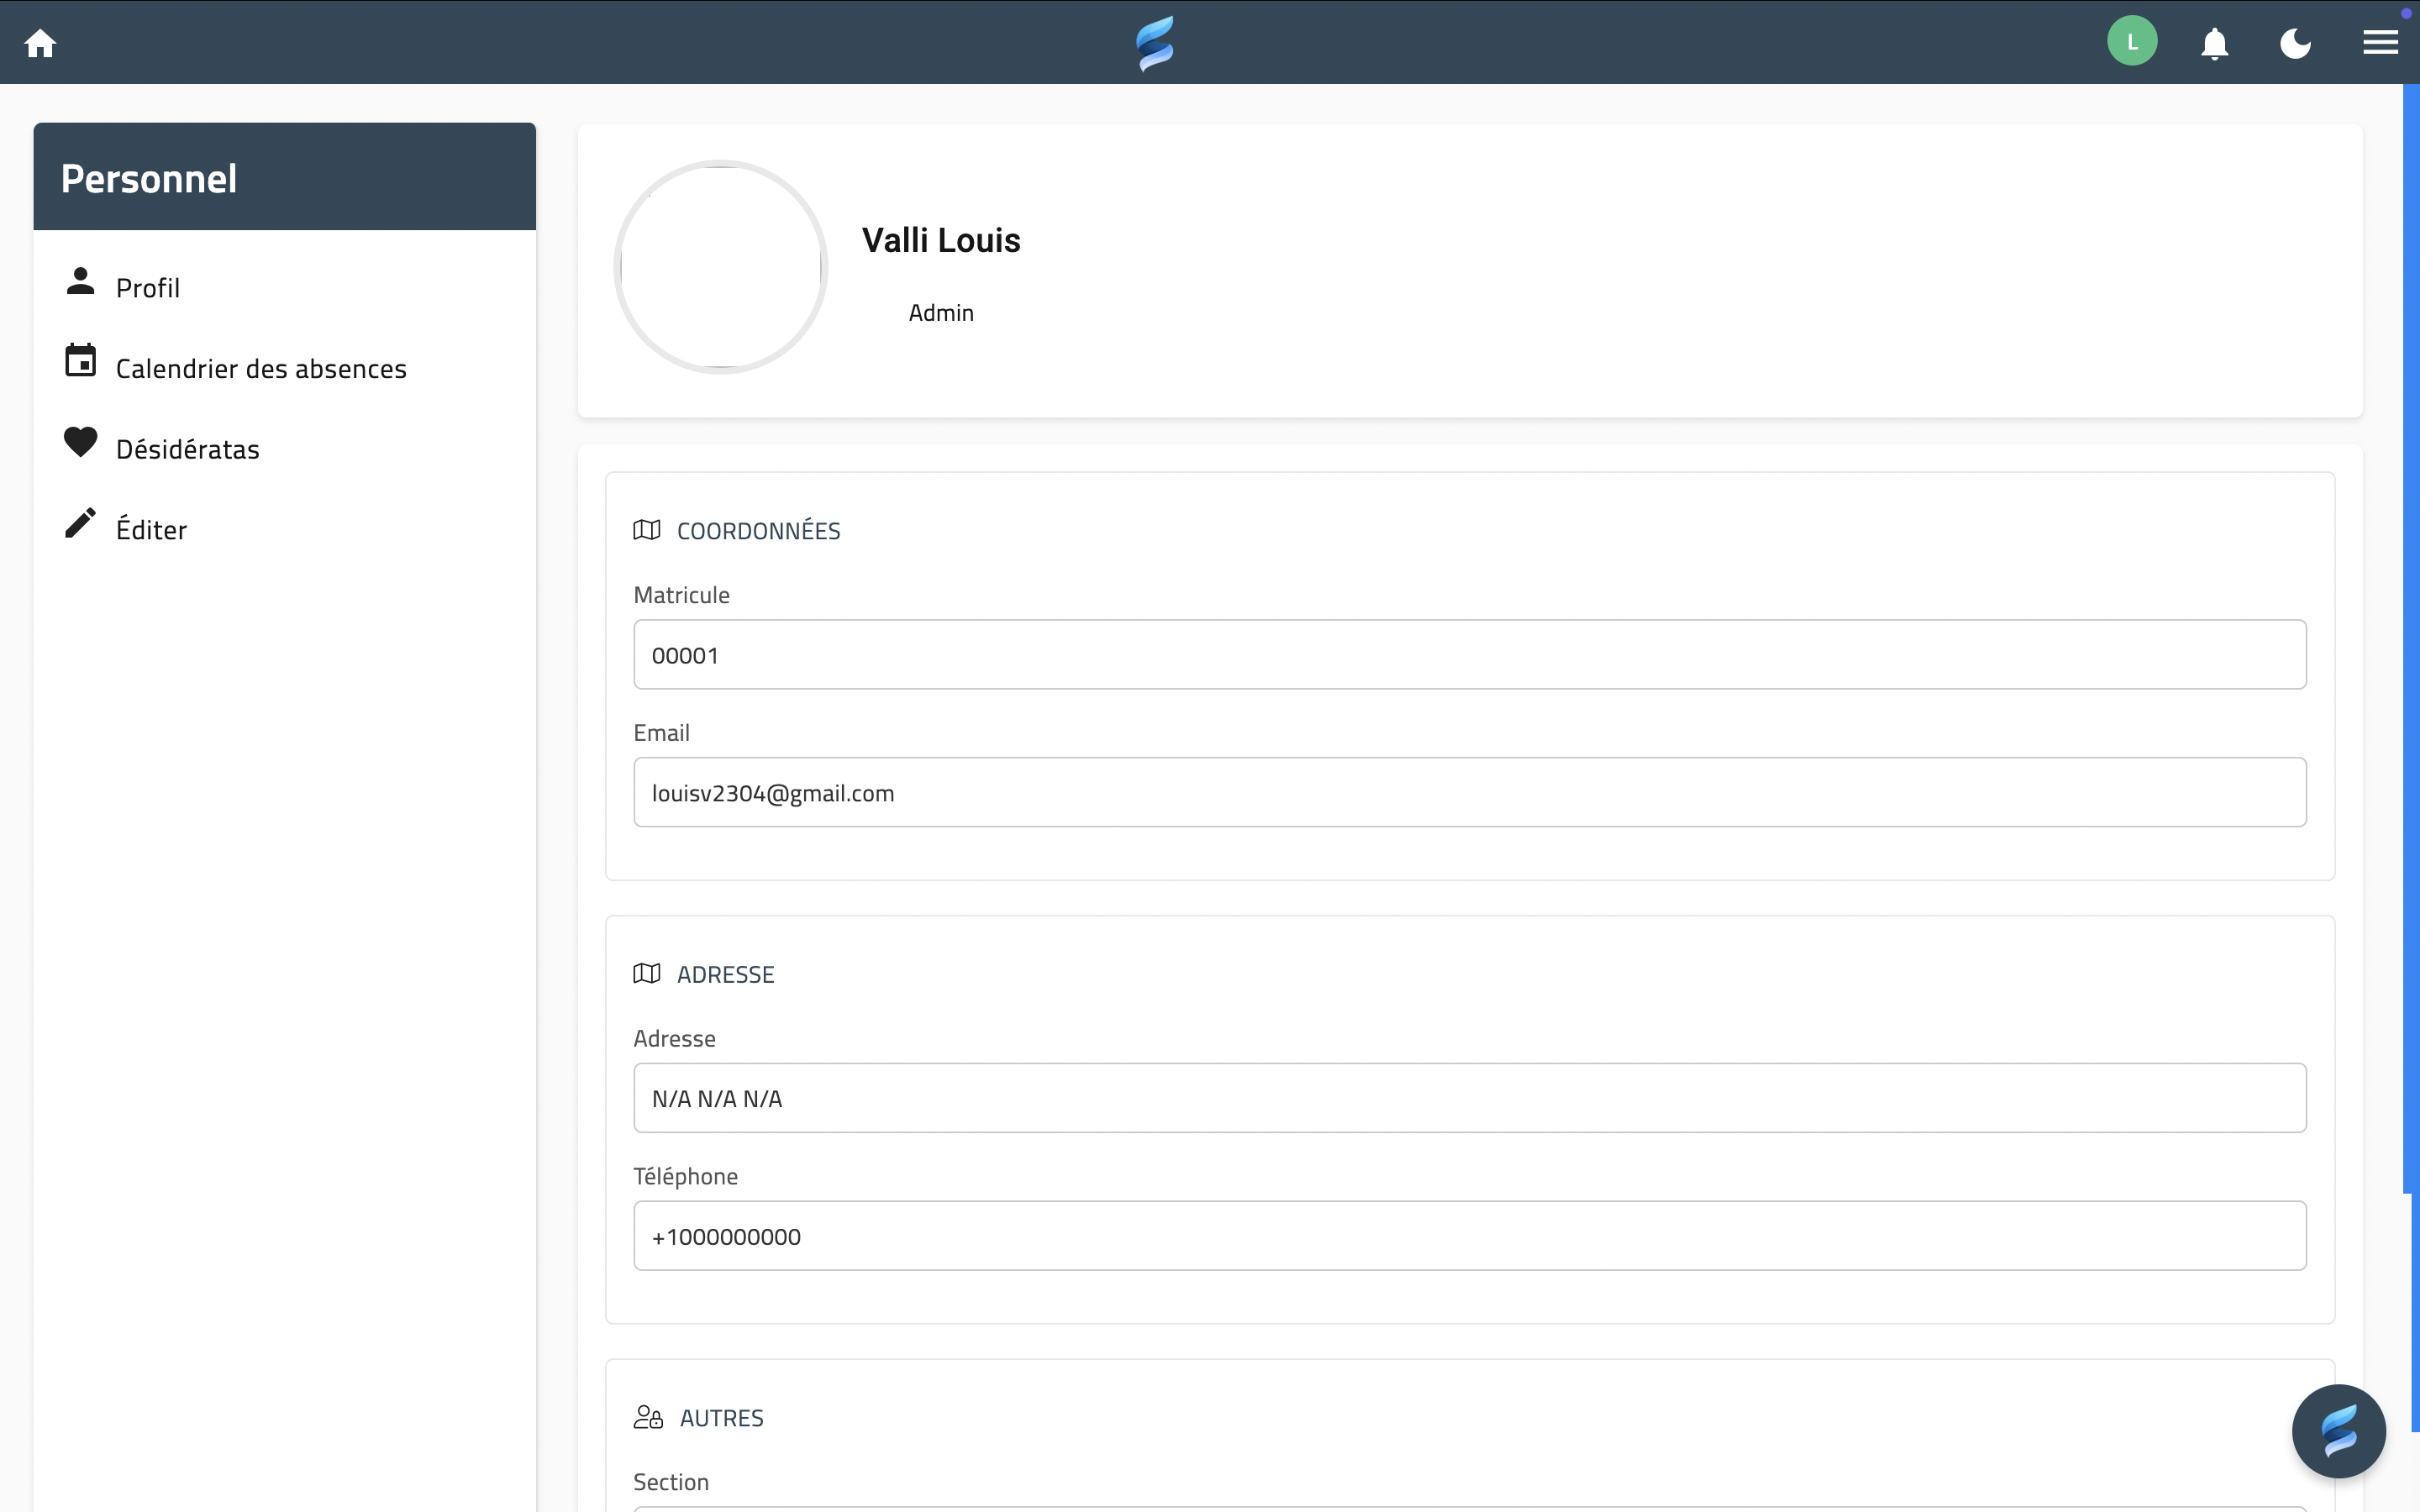Image resolution: width=2420 pixels, height=1512 pixels.
Task: Click the AUTRES section title
Action: (722, 1418)
